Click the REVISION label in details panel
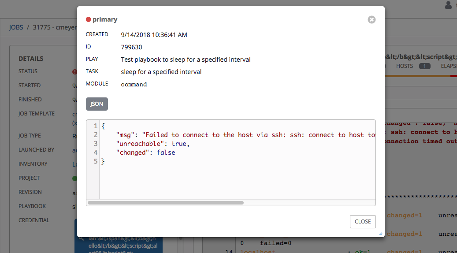The image size is (457, 253). (30, 192)
